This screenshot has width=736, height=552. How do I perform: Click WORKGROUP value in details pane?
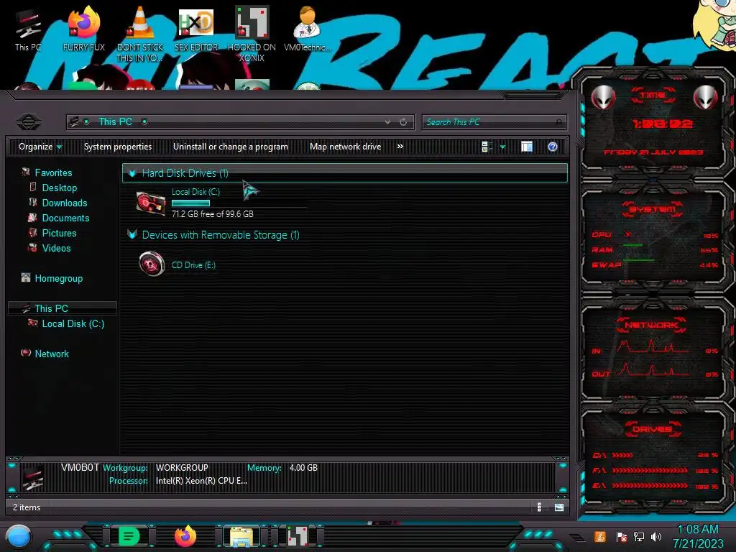tap(182, 467)
